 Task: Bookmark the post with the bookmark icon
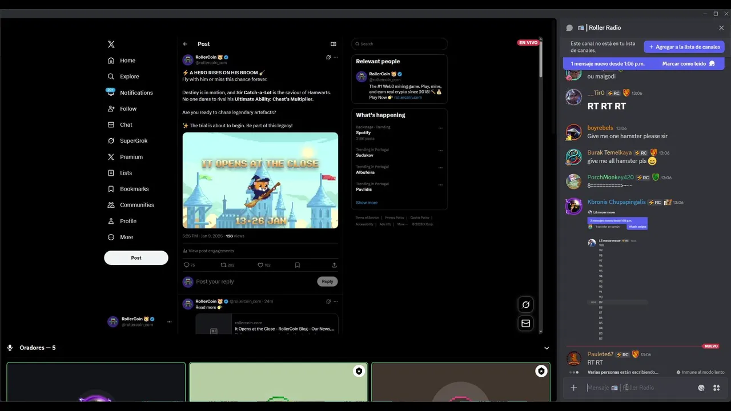pyautogui.click(x=298, y=265)
